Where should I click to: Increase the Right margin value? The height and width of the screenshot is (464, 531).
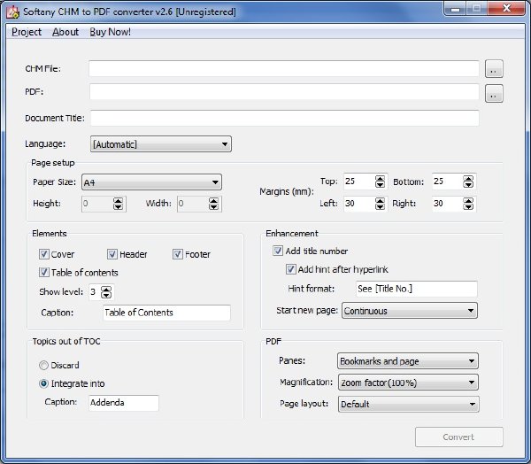click(468, 201)
